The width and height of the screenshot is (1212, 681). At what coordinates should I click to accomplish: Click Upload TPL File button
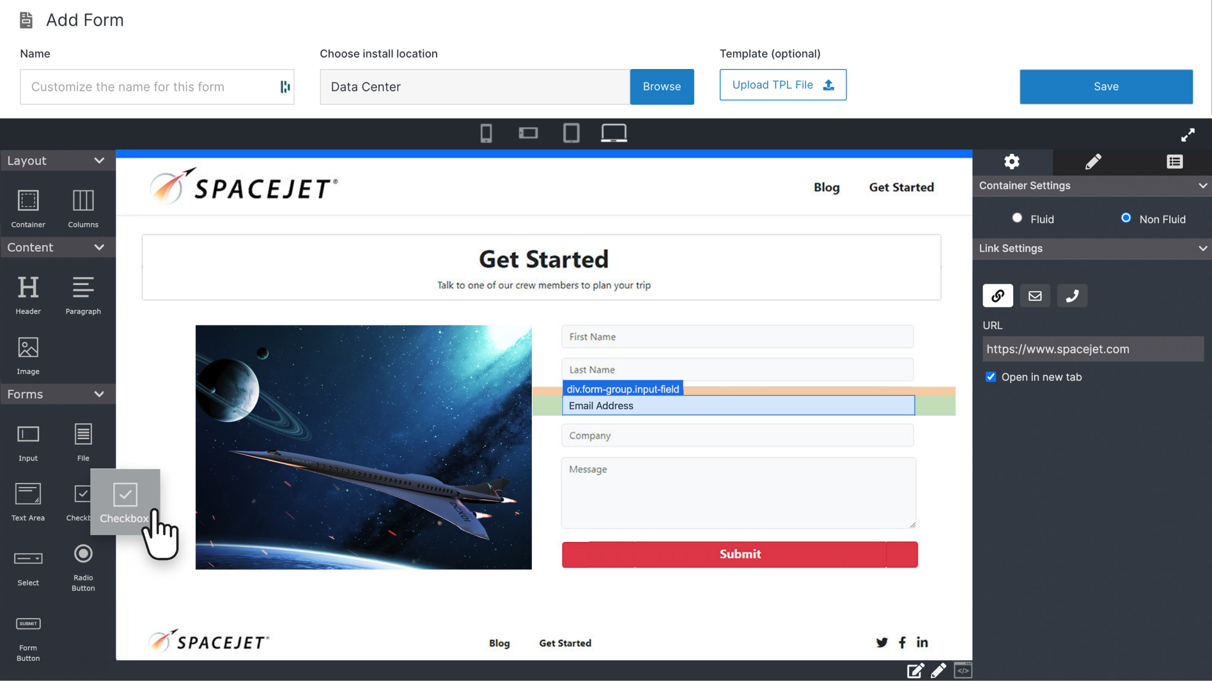pos(783,85)
